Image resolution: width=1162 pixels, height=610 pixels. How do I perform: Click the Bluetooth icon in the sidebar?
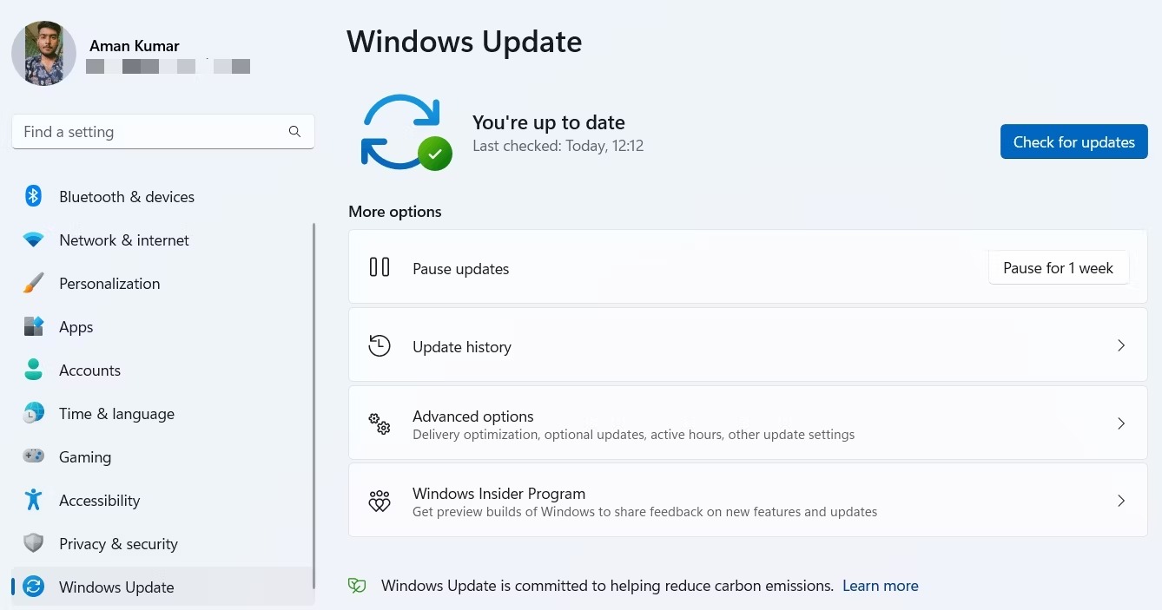[x=33, y=196]
